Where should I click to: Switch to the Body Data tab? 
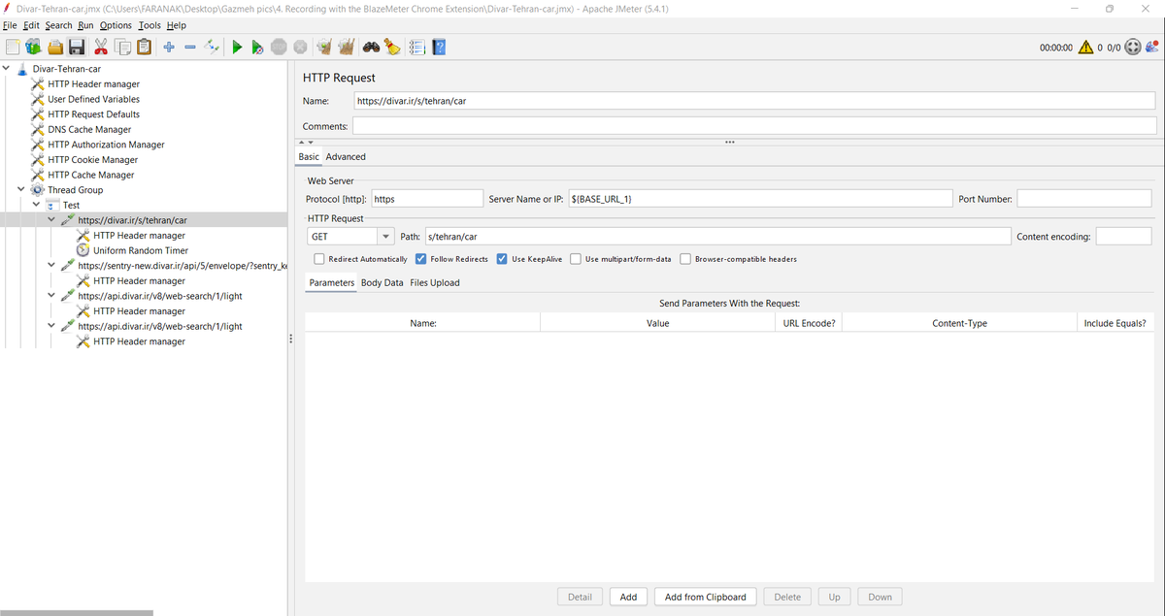[x=382, y=282]
